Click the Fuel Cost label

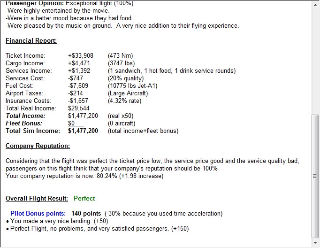point(19,86)
